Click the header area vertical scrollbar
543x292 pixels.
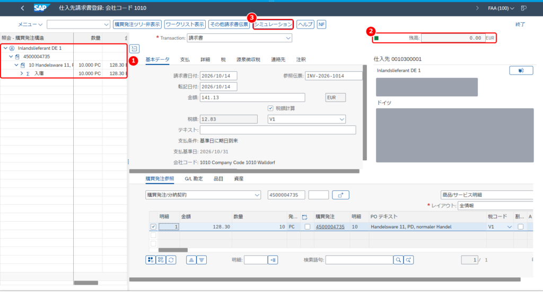pyautogui.click(x=365, y=113)
